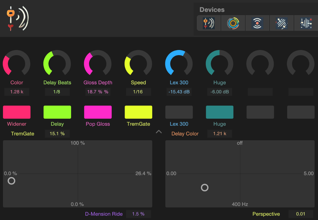Click the Delay Color label
This screenshot has width=318, height=220.
pos(185,134)
